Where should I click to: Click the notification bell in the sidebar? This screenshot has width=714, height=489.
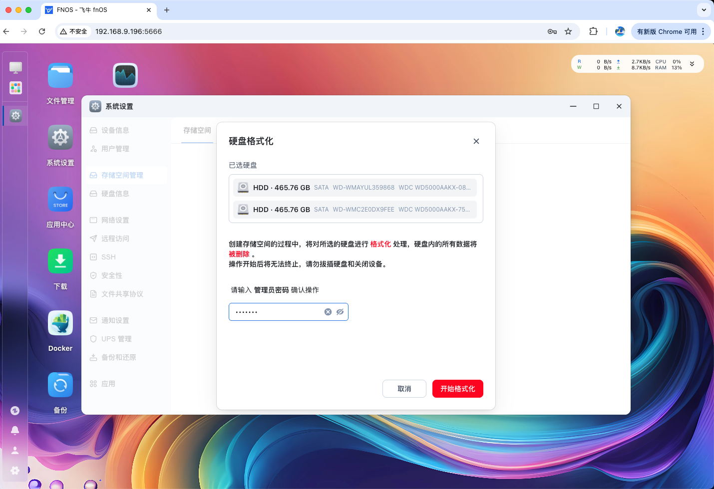click(15, 430)
